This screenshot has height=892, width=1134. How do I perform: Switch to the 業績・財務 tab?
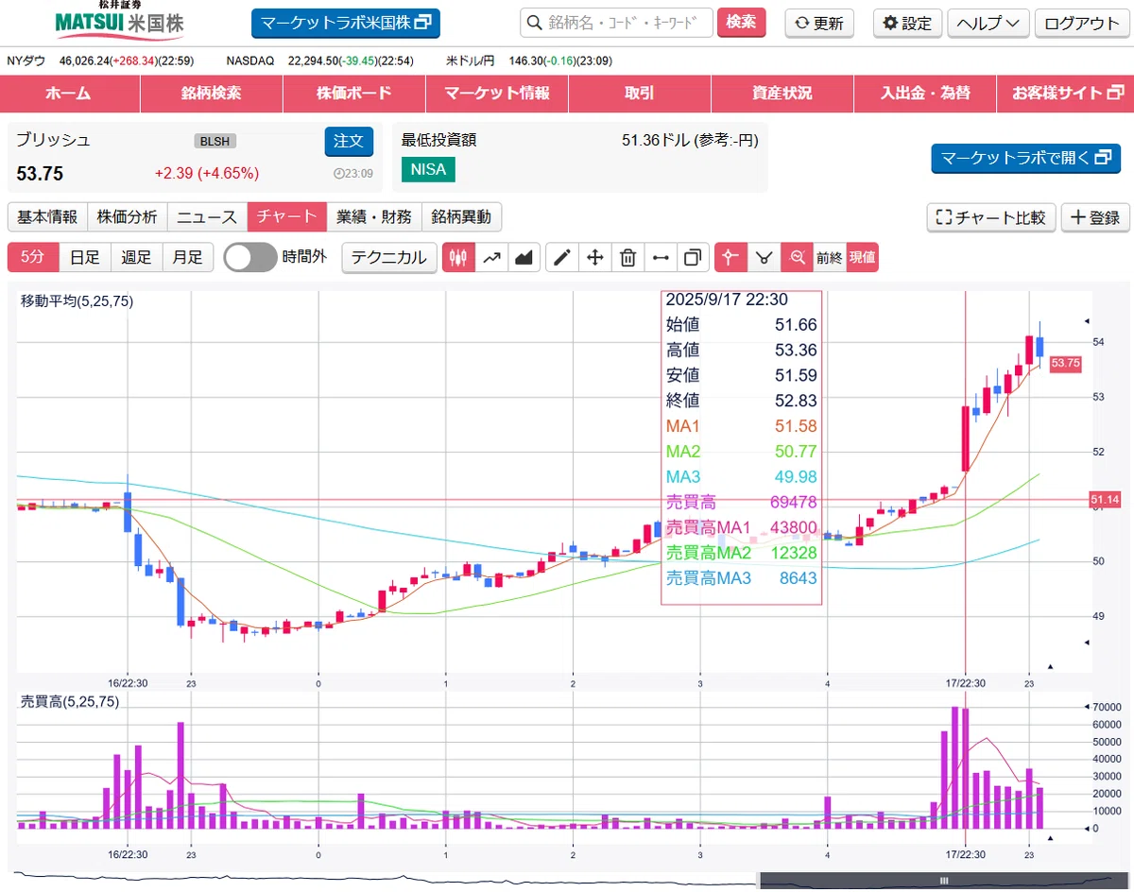(x=373, y=217)
